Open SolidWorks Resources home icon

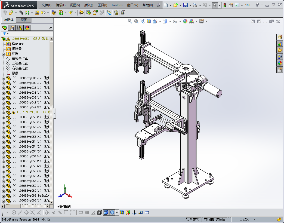(280, 37)
